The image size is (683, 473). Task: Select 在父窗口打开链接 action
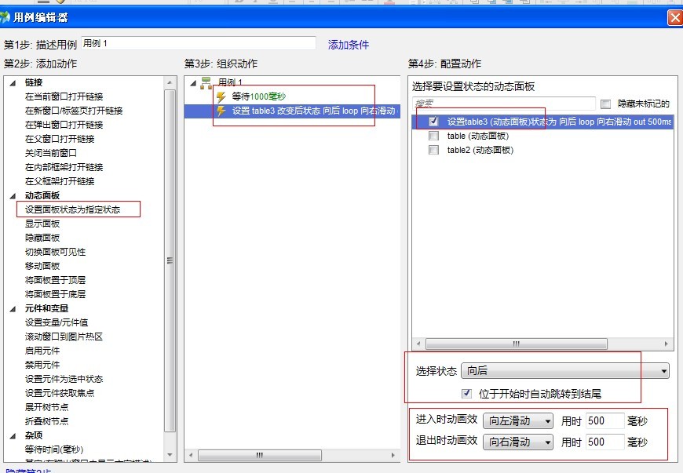coord(60,140)
